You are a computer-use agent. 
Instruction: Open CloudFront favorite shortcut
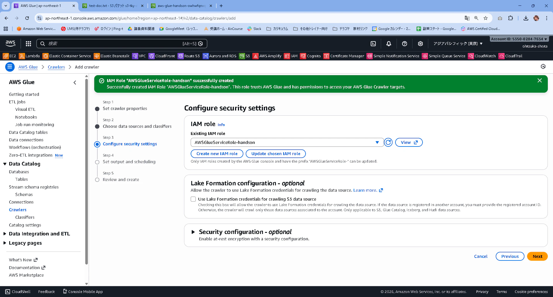162,56
